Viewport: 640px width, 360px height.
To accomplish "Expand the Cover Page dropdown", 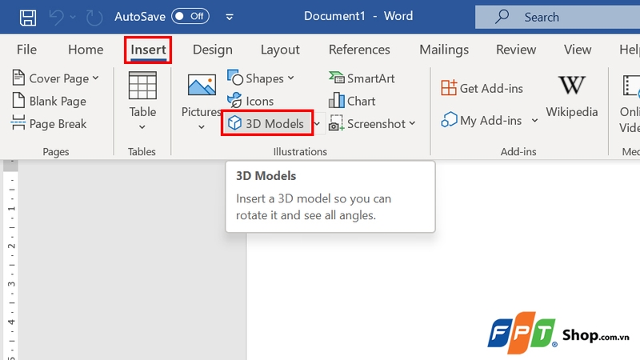I will (54, 78).
